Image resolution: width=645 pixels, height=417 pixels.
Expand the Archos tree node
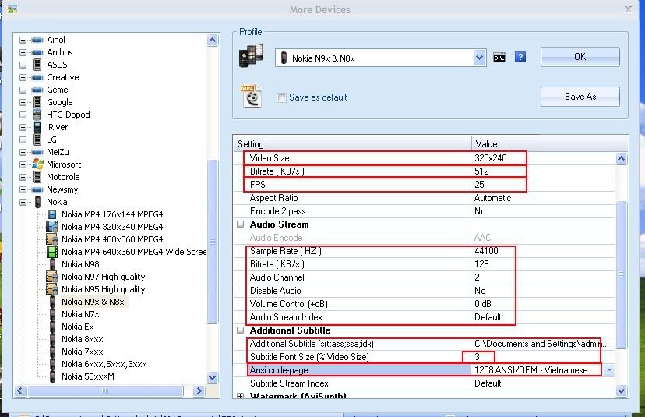[23, 52]
